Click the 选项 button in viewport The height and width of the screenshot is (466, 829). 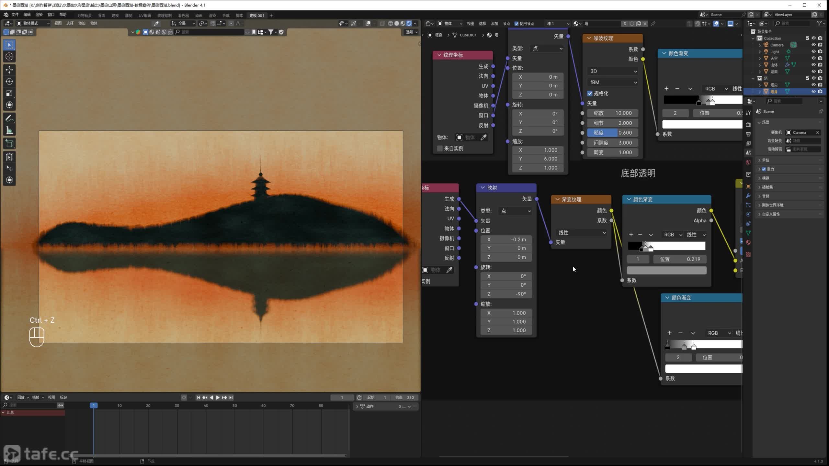tap(411, 32)
